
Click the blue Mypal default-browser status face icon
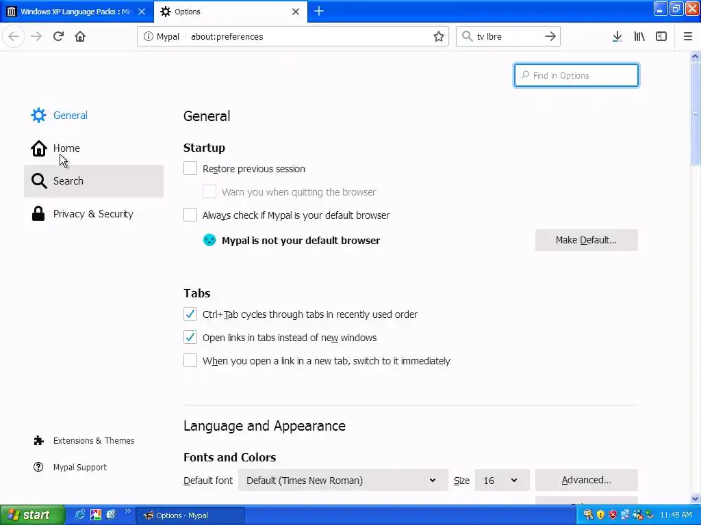point(209,240)
